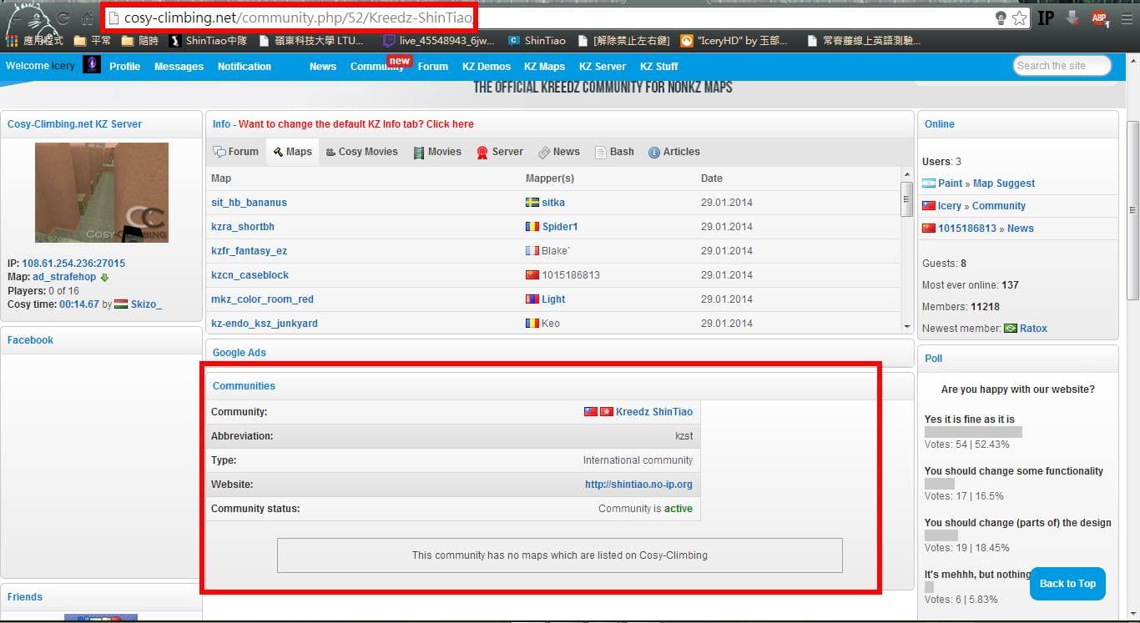Click the Adblock Plus extension icon
Viewport: 1140px width, 623px height.
tap(1100, 18)
